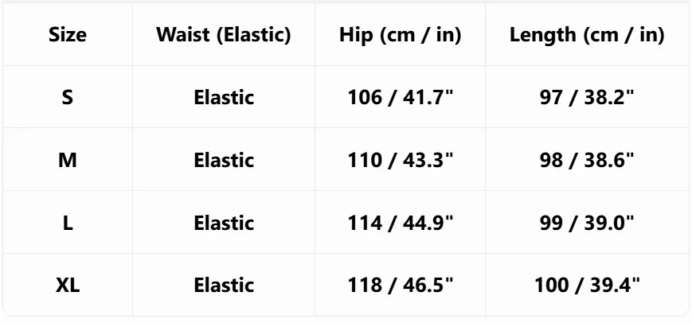Click hip value 118 / 46.5"
The image size is (692, 323).
[401, 286]
